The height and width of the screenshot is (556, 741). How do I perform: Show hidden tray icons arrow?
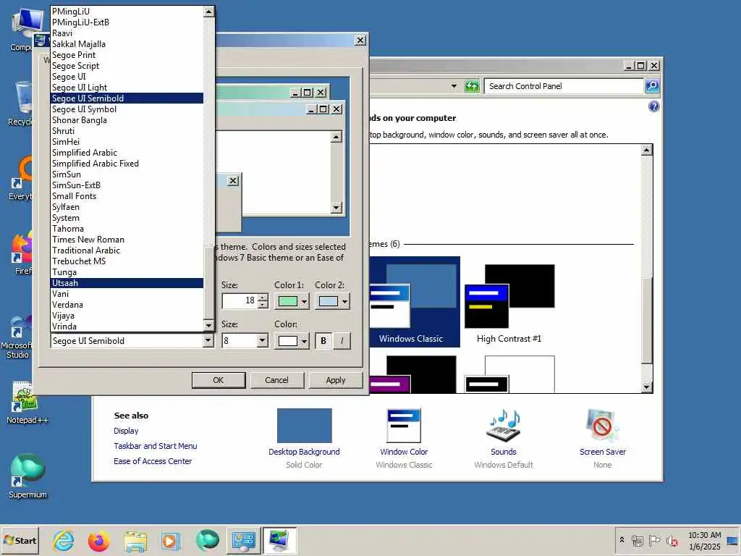622,540
